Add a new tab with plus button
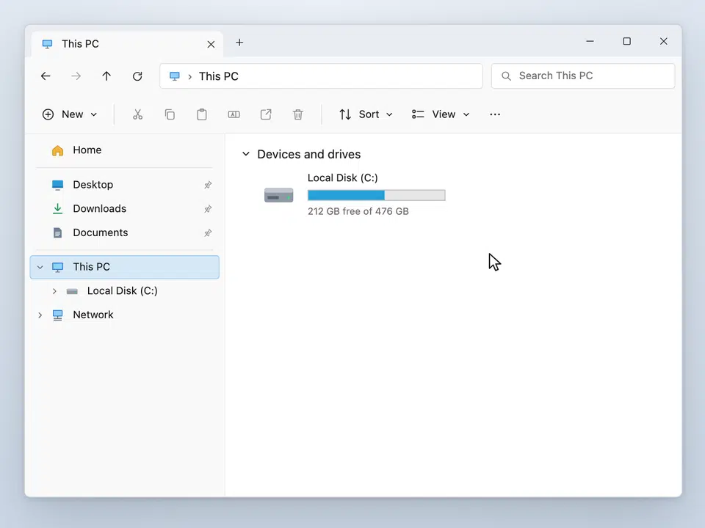 (239, 43)
